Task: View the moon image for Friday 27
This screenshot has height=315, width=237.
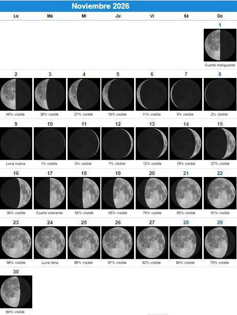Action: pos(152,243)
